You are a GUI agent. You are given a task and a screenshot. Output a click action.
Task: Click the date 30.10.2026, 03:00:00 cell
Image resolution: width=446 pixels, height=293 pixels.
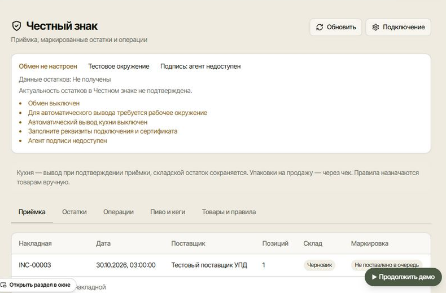click(x=126, y=265)
